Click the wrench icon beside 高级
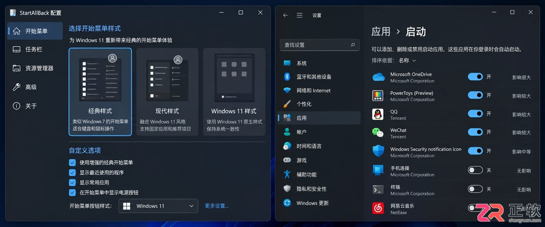This screenshot has height=227, width=545. tap(16, 87)
